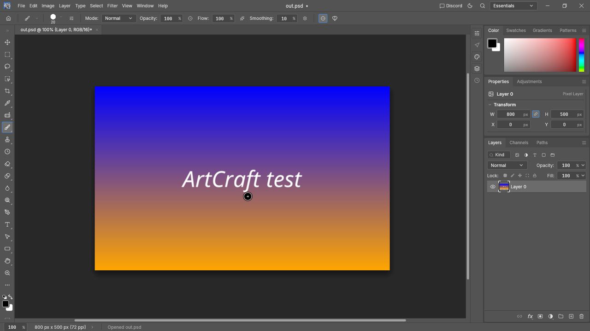Switch to the Channels tab
This screenshot has width=590, height=331.
pos(519,143)
